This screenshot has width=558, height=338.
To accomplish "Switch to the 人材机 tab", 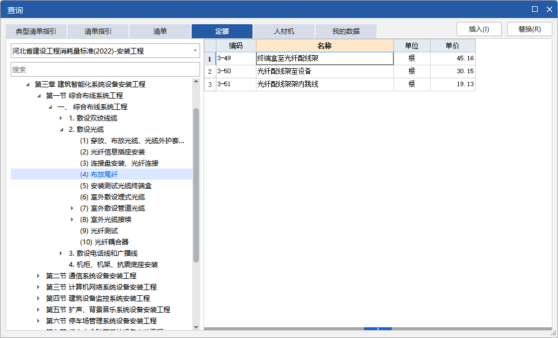I will click(284, 32).
